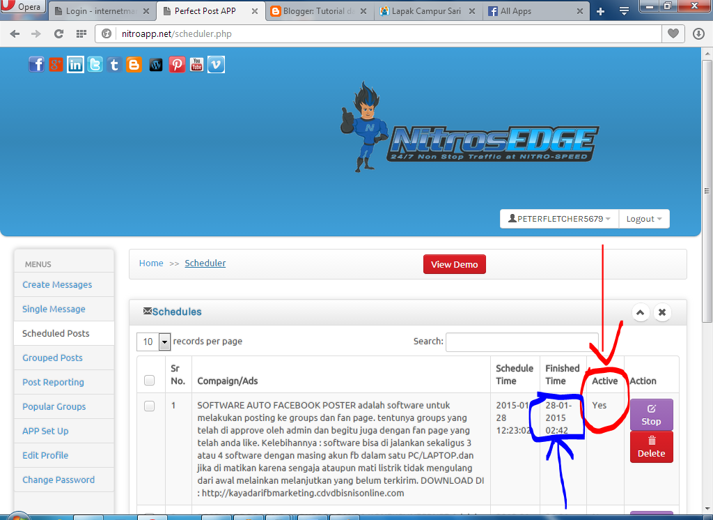
Task: Click the red View Demo button
Action: pos(454,265)
